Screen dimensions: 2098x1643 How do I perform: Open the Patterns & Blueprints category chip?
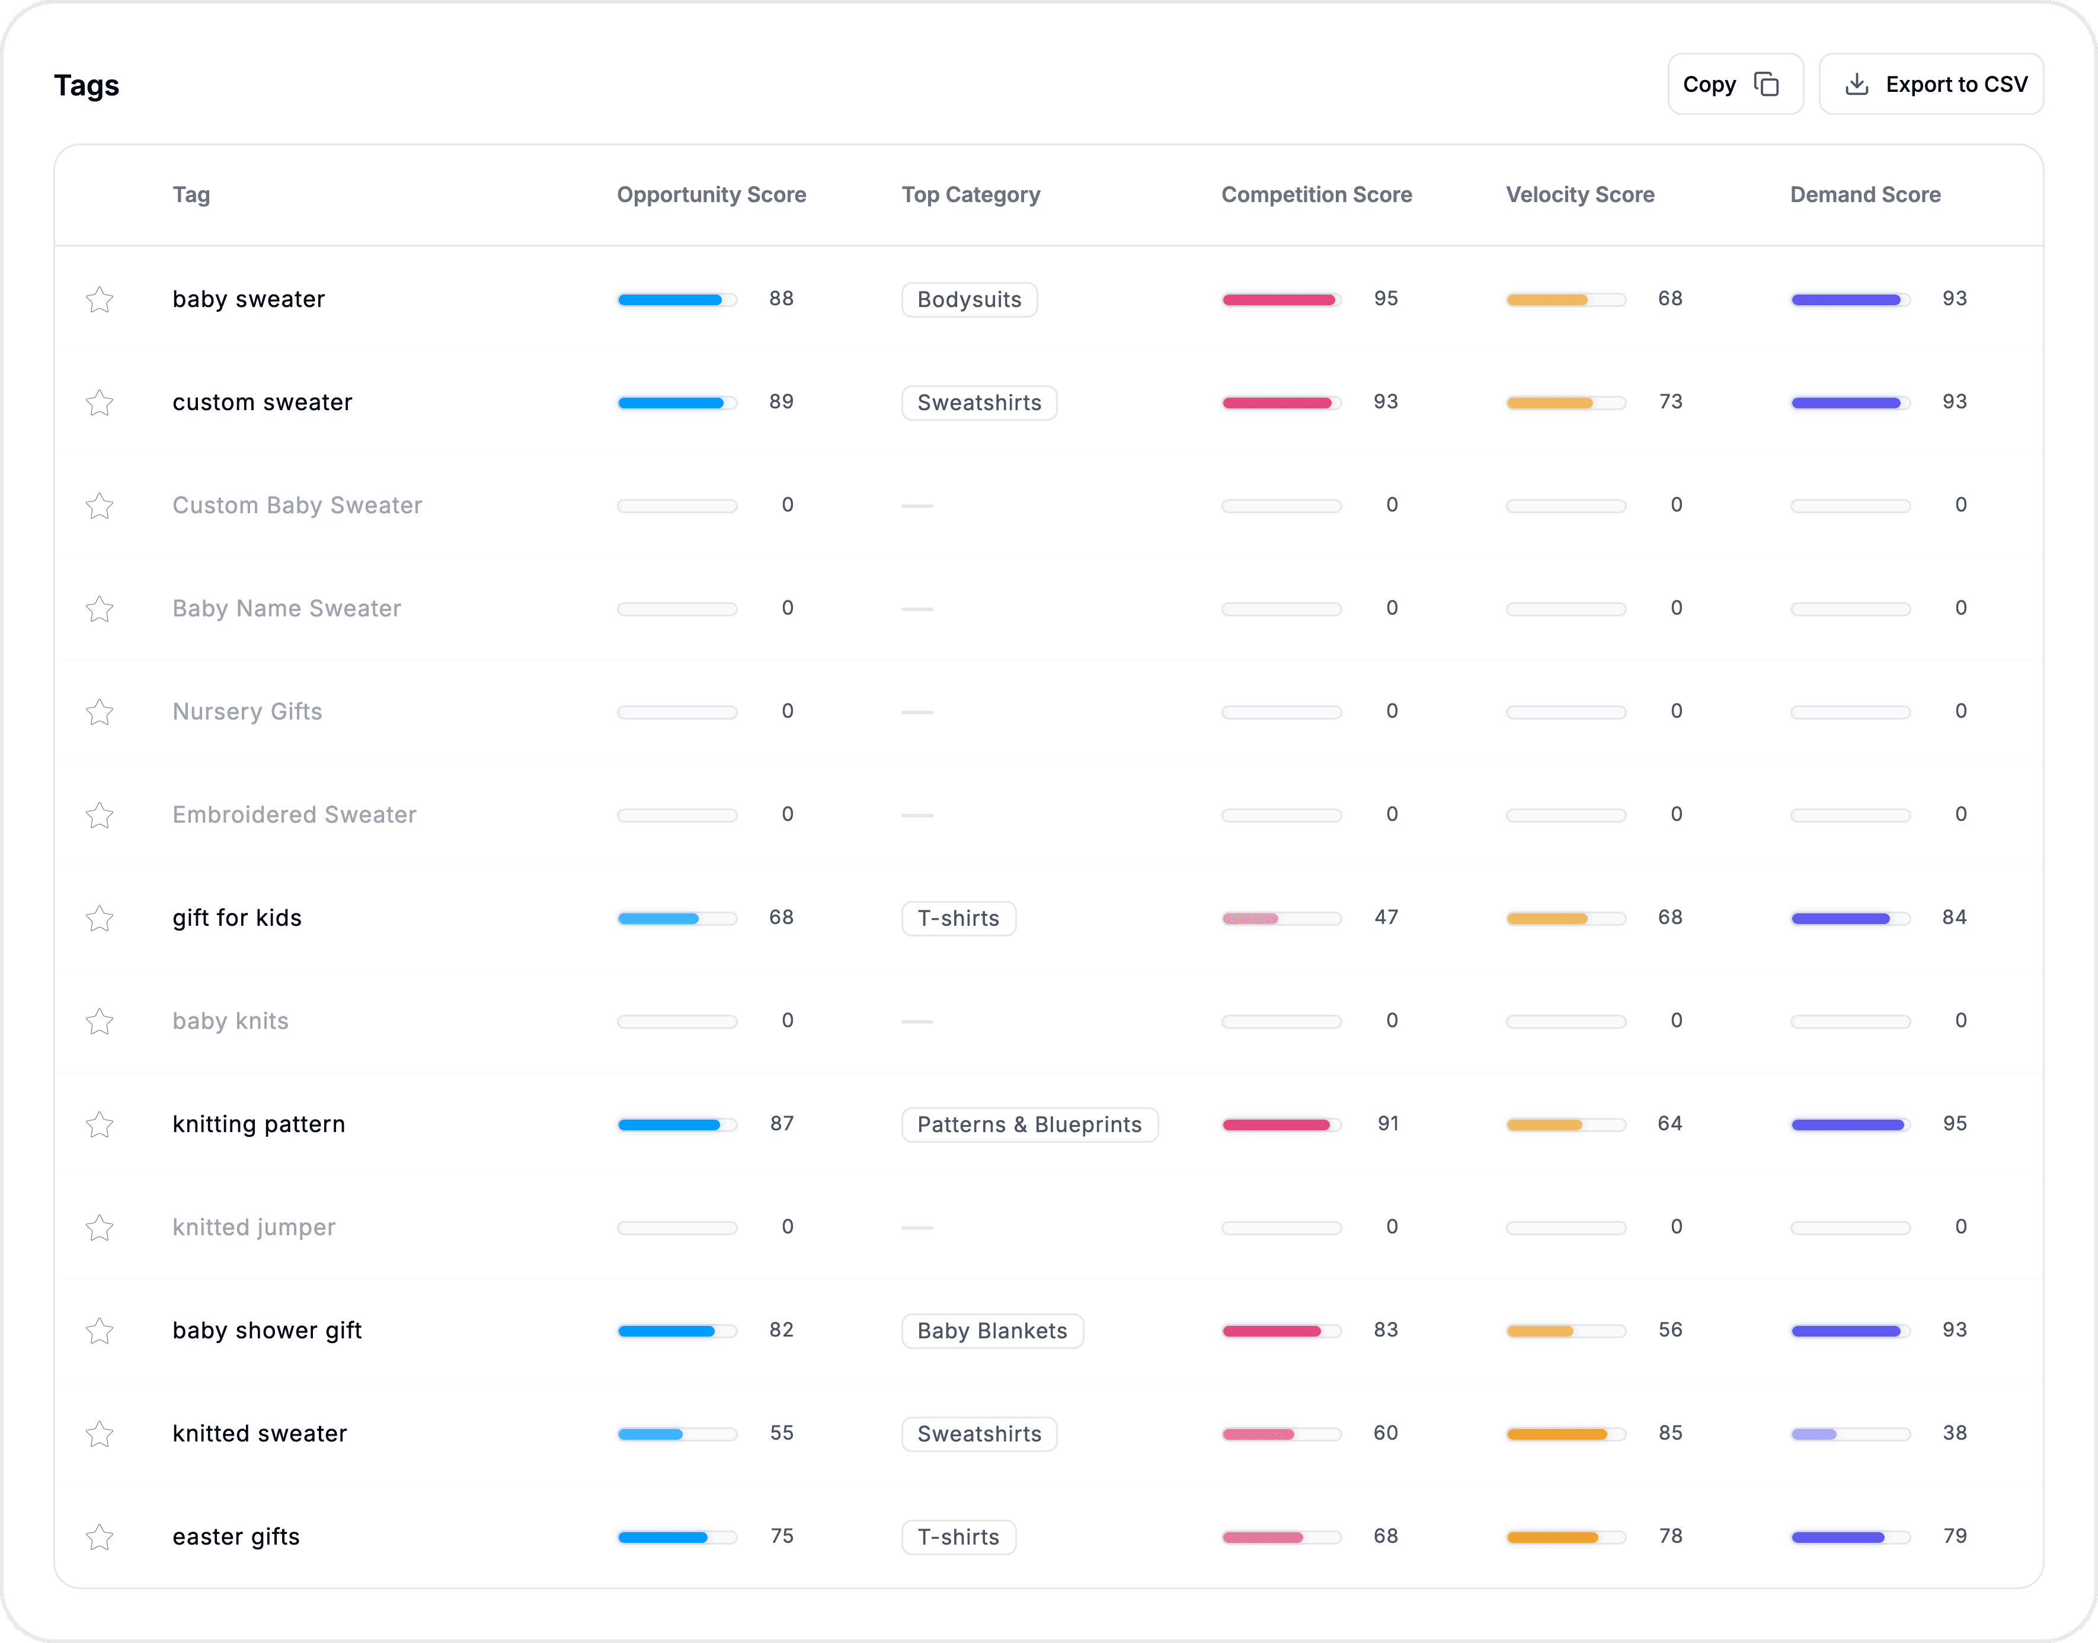(1028, 1124)
